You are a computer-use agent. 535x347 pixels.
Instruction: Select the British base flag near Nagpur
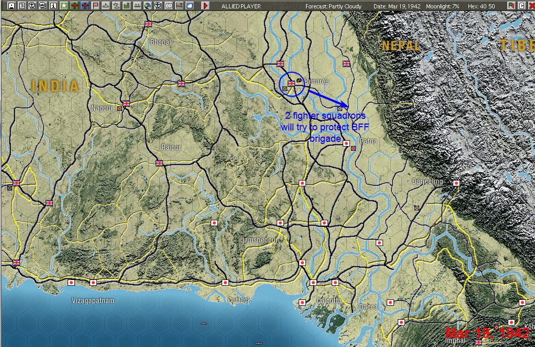point(126,103)
